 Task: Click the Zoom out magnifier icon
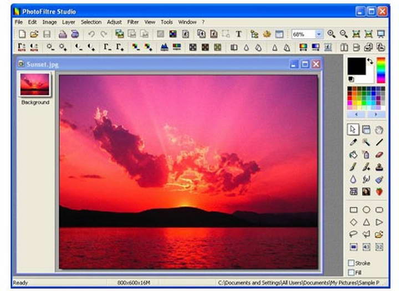[x=344, y=34]
